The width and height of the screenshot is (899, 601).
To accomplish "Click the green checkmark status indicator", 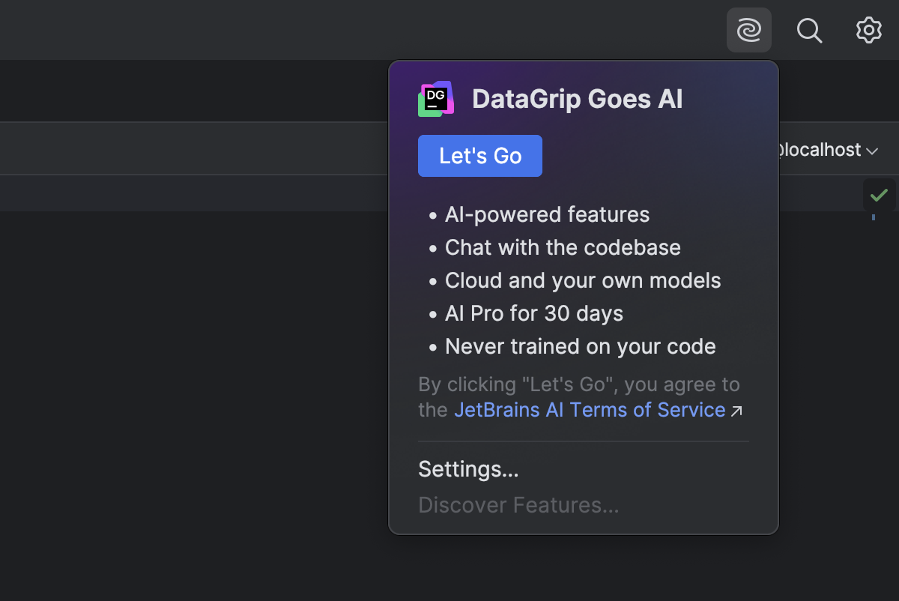I will 879,196.
